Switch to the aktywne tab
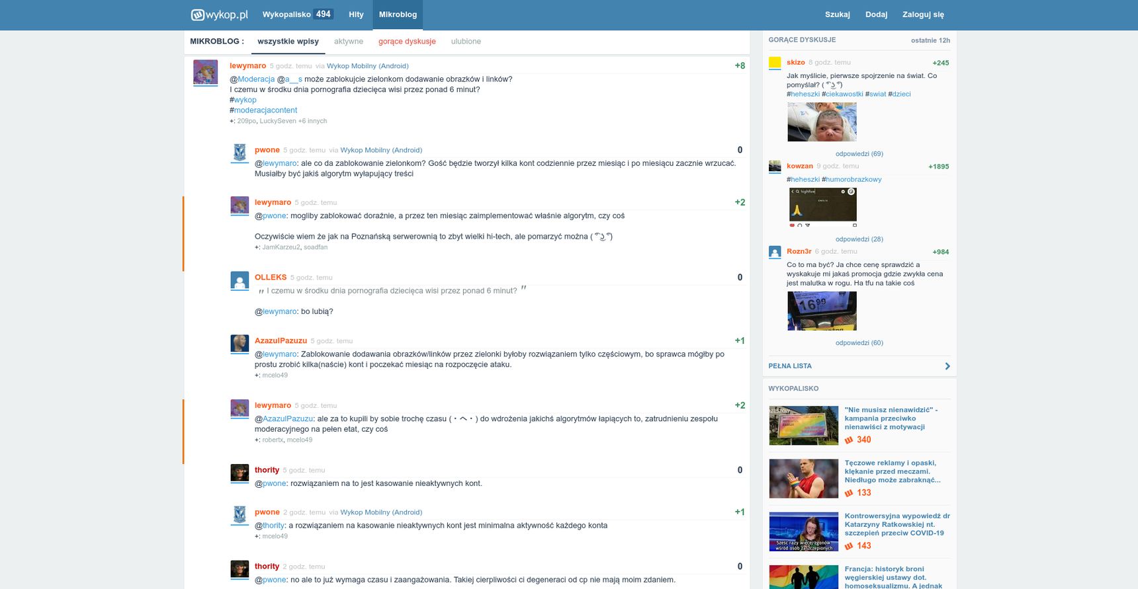 [349, 41]
